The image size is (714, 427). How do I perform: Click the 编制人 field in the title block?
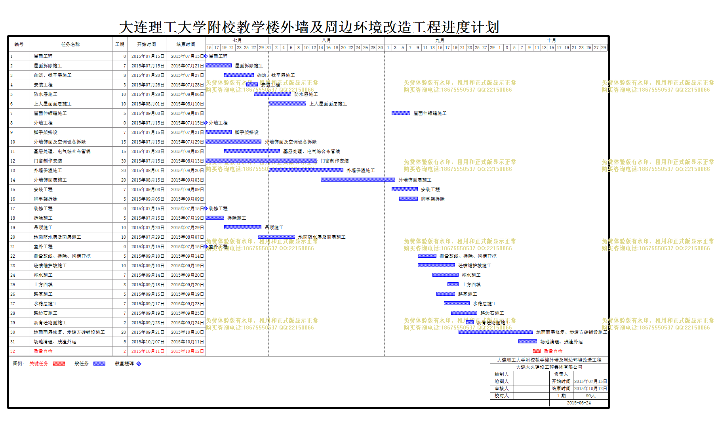coord(531,374)
